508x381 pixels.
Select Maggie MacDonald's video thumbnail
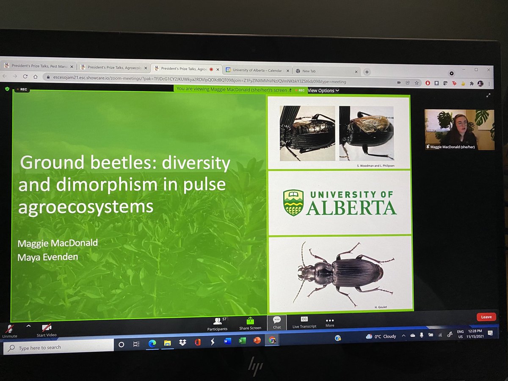459,130
